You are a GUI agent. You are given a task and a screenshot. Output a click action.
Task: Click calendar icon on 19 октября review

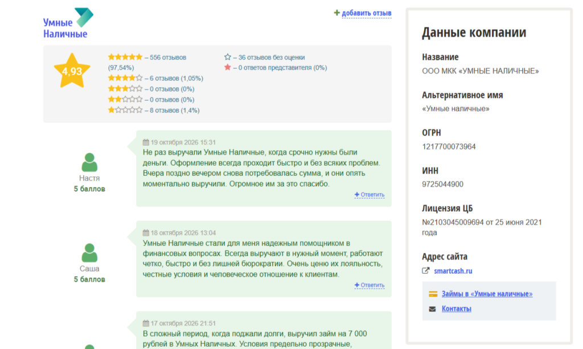[x=146, y=142]
